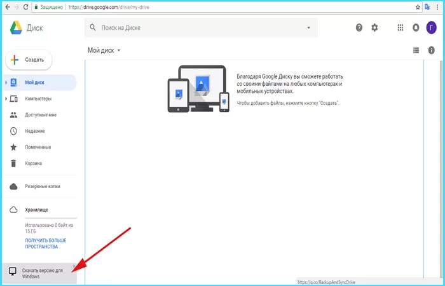This screenshot has height=286, width=445.
Task: Reload the page with the refresh icon
Action: 26,7
